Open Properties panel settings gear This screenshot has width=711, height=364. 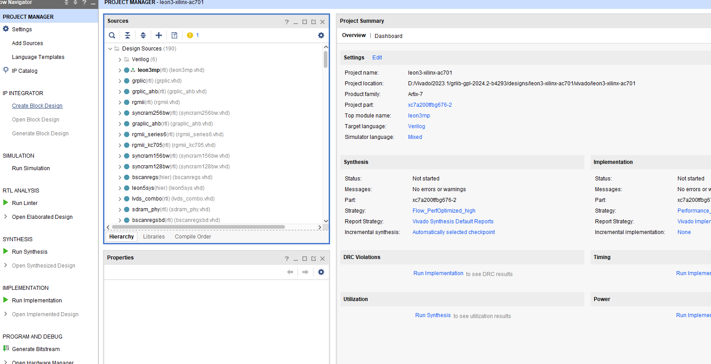tap(321, 272)
